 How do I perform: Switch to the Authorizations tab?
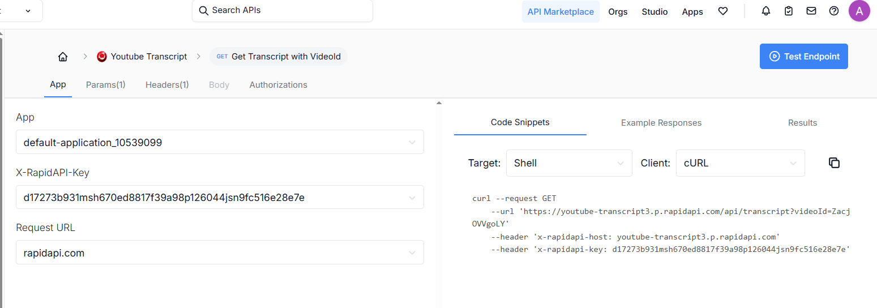point(279,85)
